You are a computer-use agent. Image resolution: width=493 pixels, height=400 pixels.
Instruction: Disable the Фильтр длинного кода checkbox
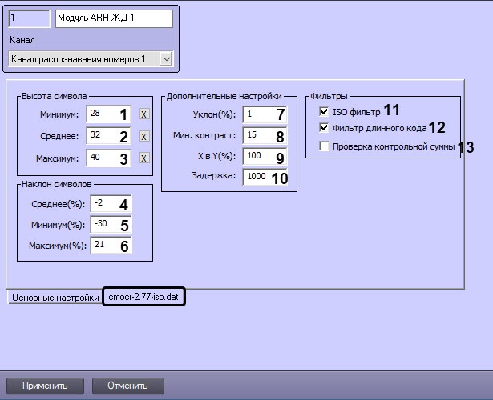(x=324, y=127)
